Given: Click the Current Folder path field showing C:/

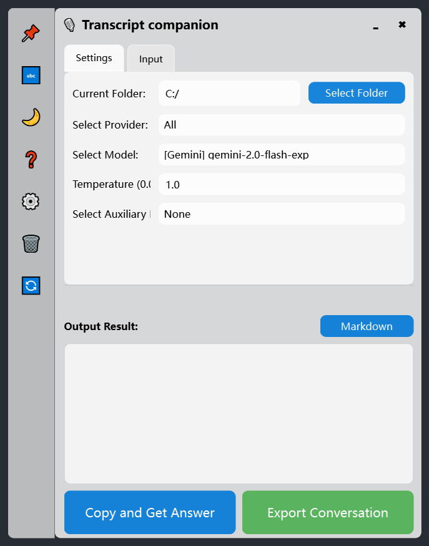Looking at the screenshot, I should pos(228,92).
